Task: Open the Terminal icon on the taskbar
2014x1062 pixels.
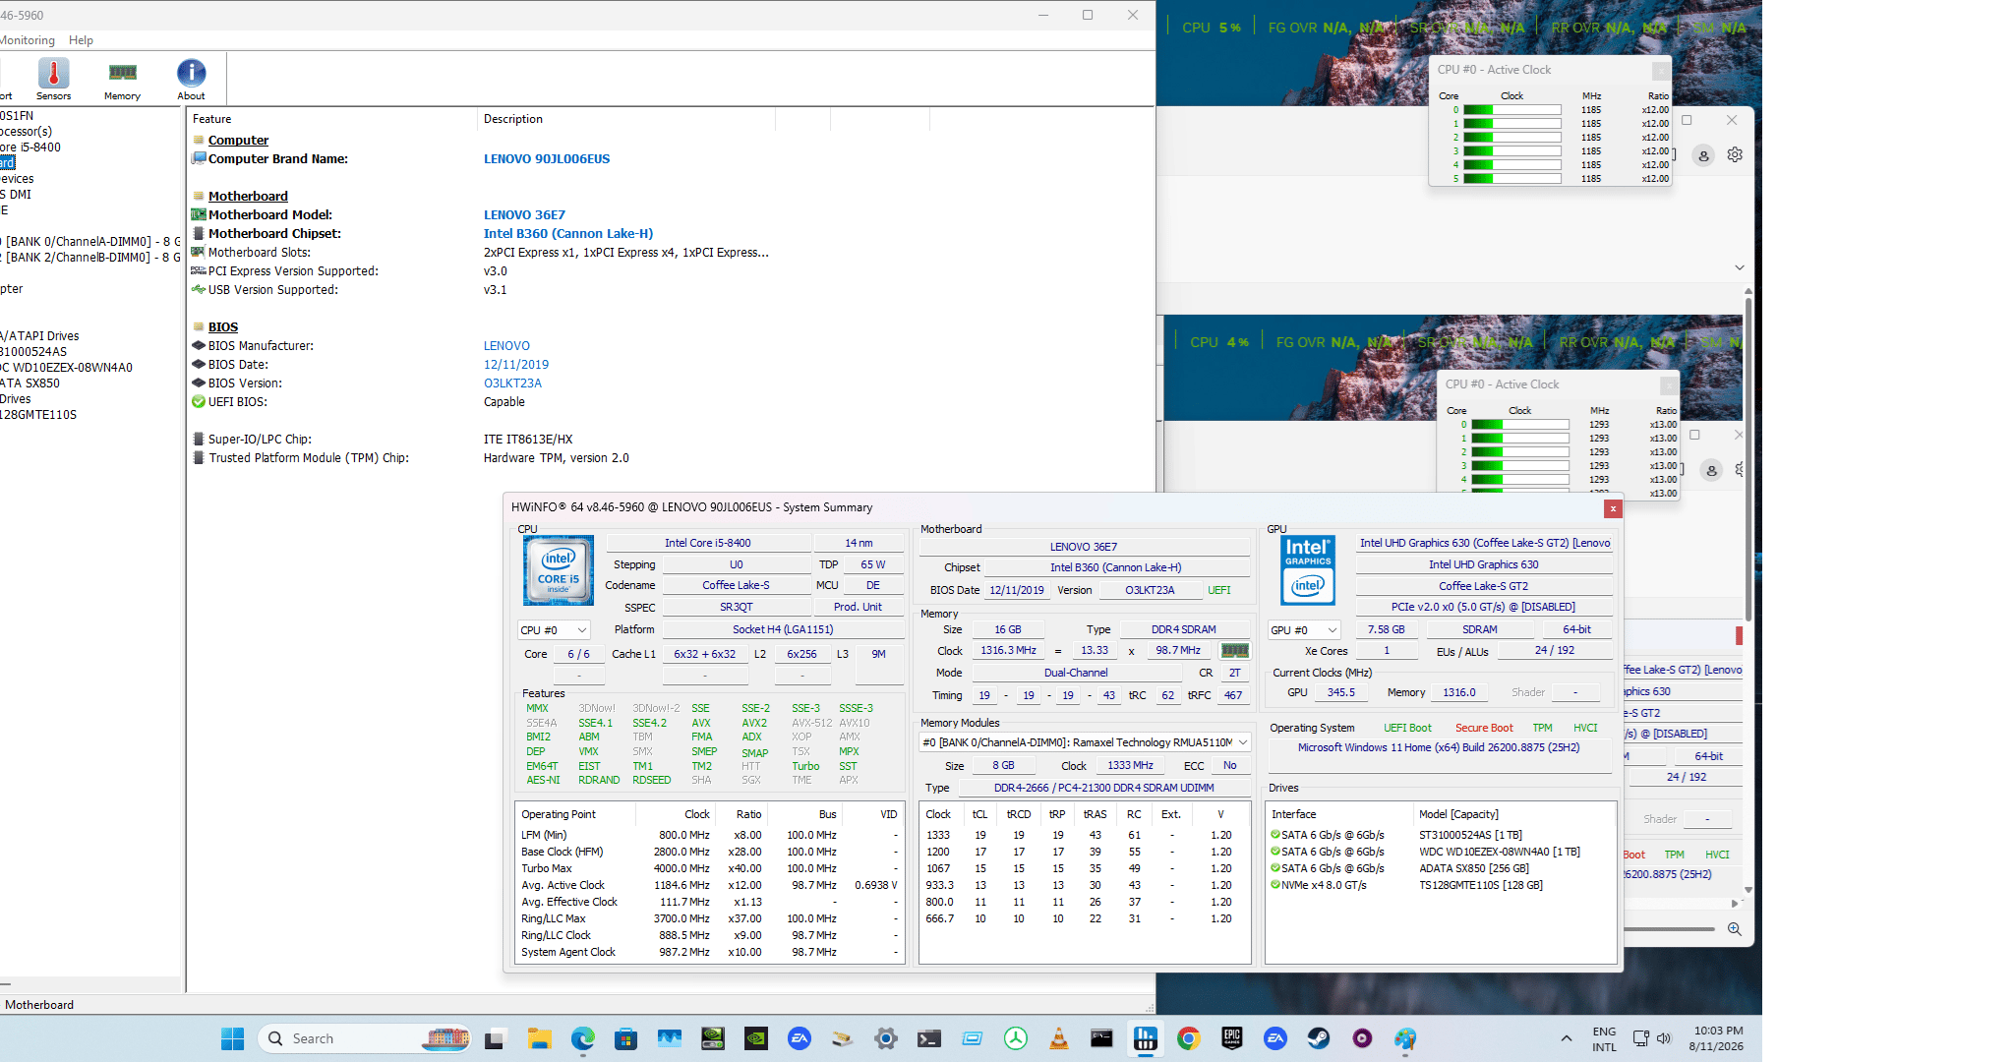Action: tap(928, 1038)
